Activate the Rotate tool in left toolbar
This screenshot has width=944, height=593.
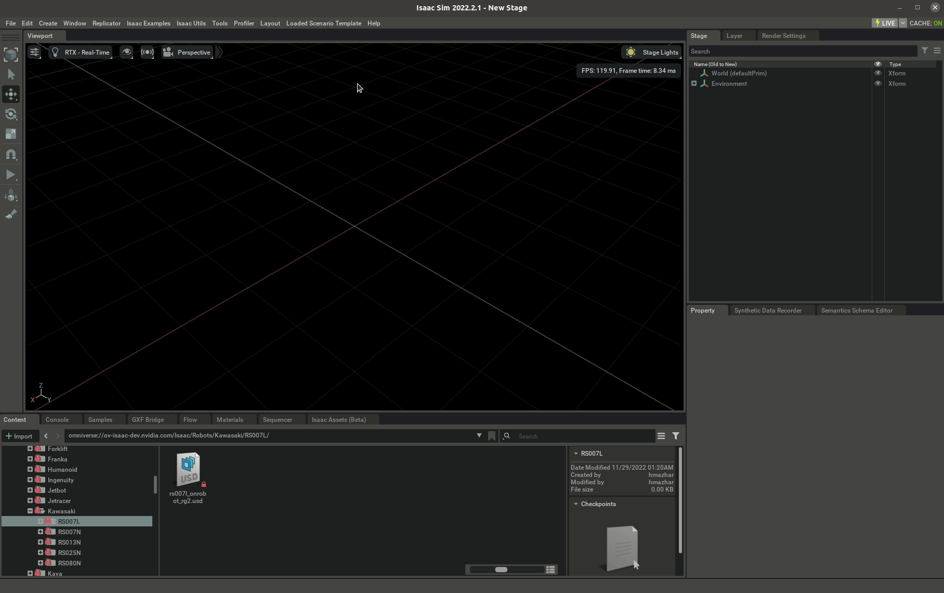coord(11,114)
